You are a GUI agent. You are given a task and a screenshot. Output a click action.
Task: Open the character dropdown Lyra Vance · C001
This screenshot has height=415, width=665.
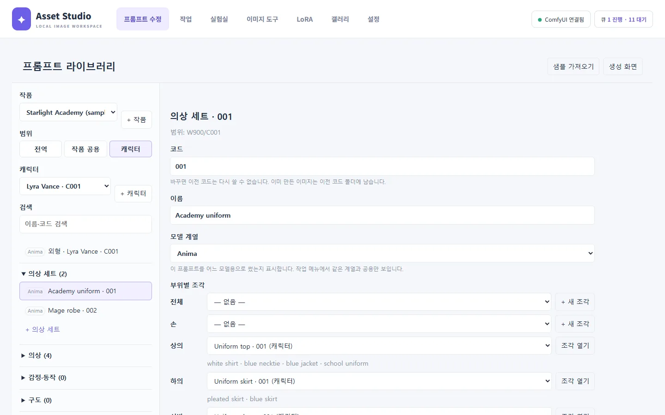65,186
